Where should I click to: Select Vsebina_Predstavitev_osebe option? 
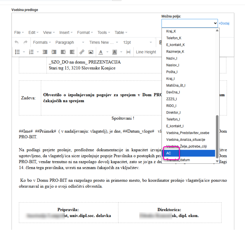tap(189, 133)
